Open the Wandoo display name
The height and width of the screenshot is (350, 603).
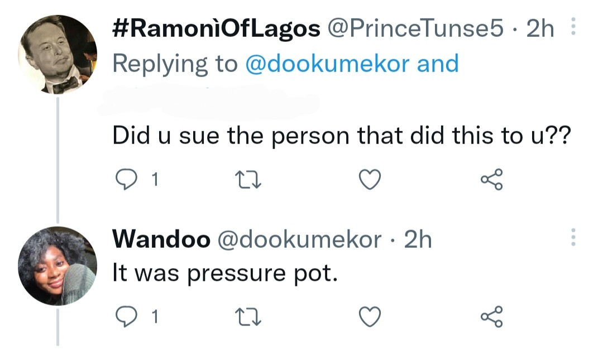click(161, 239)
